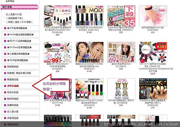180x127 pixels.
Task: Open the 韓國3CE 炫彩亮片指甲油15ml title
Action: [89, 67]
